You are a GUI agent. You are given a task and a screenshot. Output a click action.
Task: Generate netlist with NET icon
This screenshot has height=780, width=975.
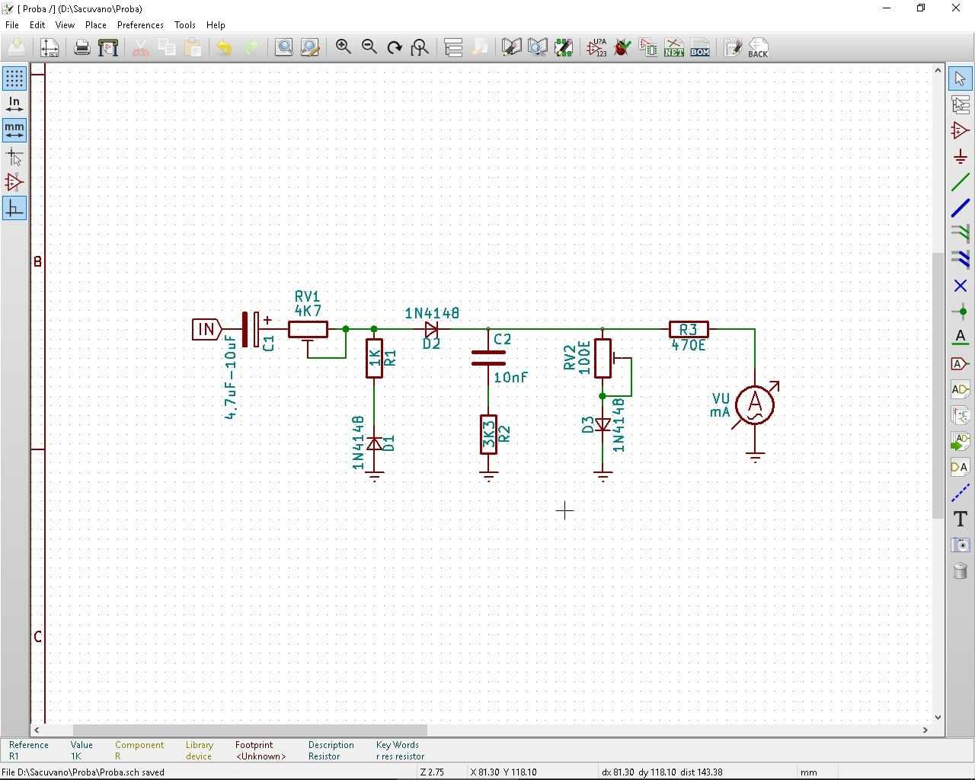tap(674, 48)
